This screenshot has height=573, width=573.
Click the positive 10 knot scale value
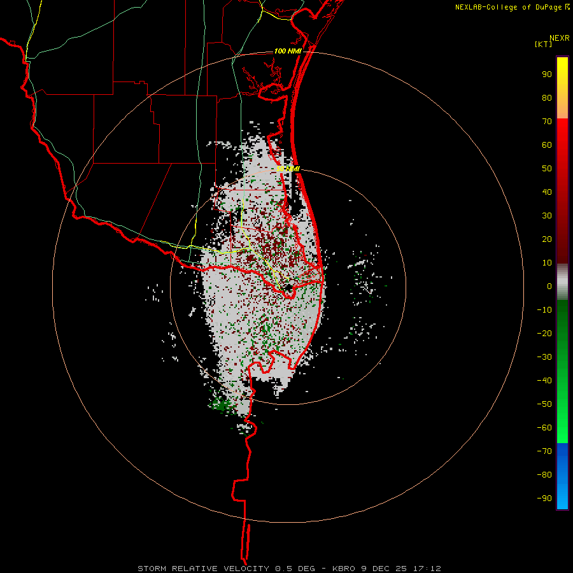point(547,263)
